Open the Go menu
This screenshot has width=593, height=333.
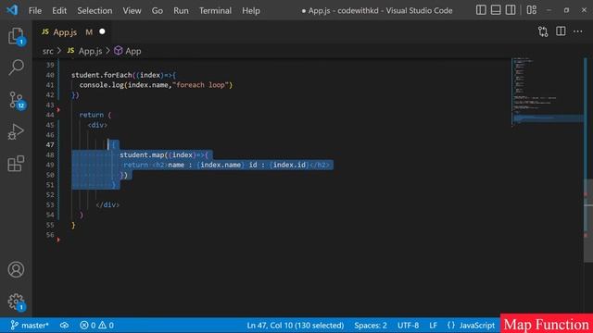[x=158, y=10]
